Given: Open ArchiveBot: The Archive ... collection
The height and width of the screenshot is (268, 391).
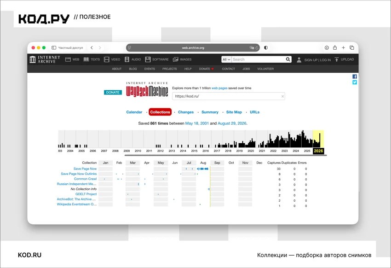Looking at the screenshot, I should (x=76, y=199).
